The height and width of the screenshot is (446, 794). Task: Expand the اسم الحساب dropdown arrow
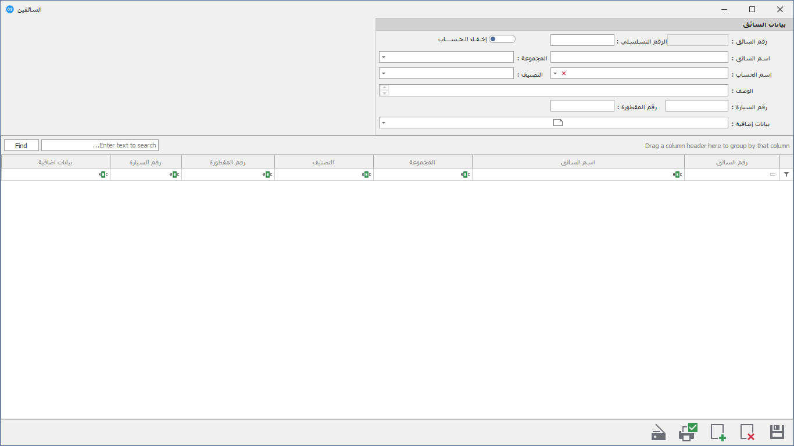coord(555,73)
